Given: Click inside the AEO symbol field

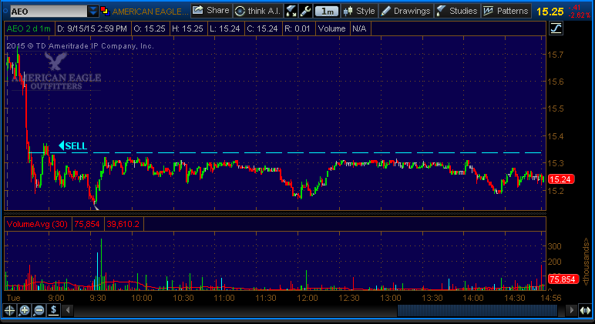Looking at the screenshot, I should click(x=49, y=12).
